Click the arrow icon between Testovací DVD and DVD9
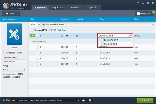This screenshot has width=156, height=104. 49,30
